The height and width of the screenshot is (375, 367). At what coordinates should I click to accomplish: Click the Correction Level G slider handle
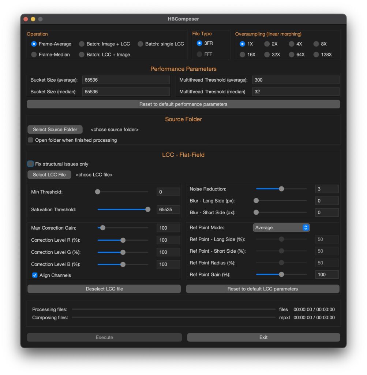pos(123,252)
